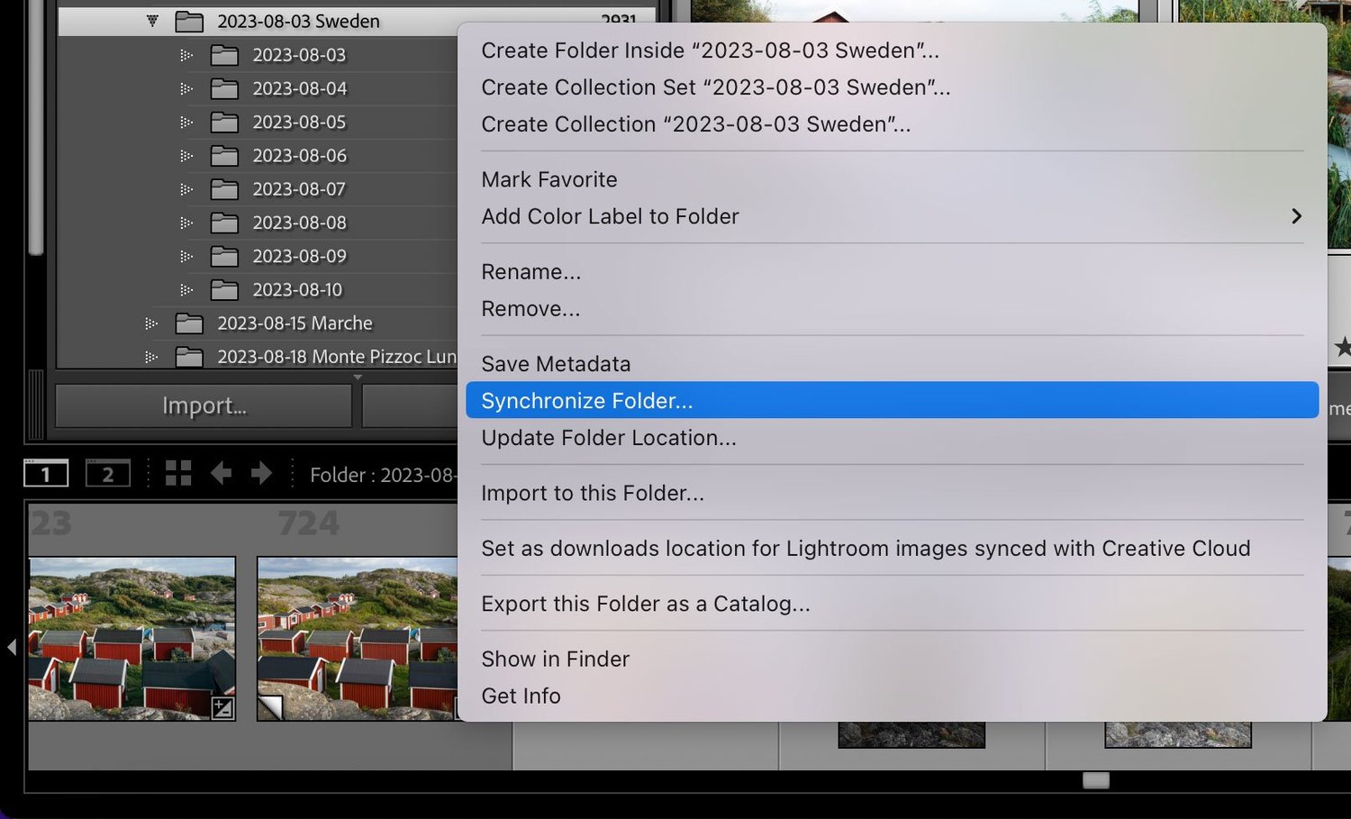Open the secondary display with the 2 button

click(107, 472)
